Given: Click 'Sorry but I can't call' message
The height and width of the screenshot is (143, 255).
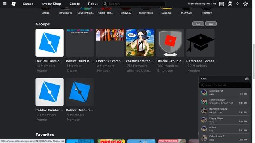Looking at the screenshot, I should click(221, 103).
